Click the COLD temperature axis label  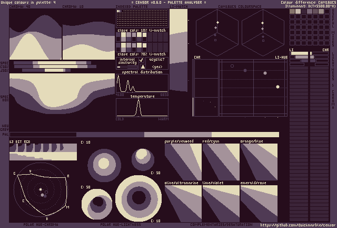click(x=120, y=119)
